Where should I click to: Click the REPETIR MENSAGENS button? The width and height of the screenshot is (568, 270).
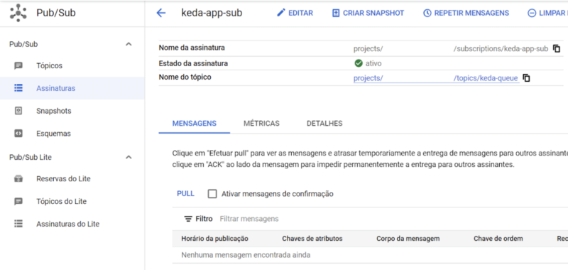(466, 13)
